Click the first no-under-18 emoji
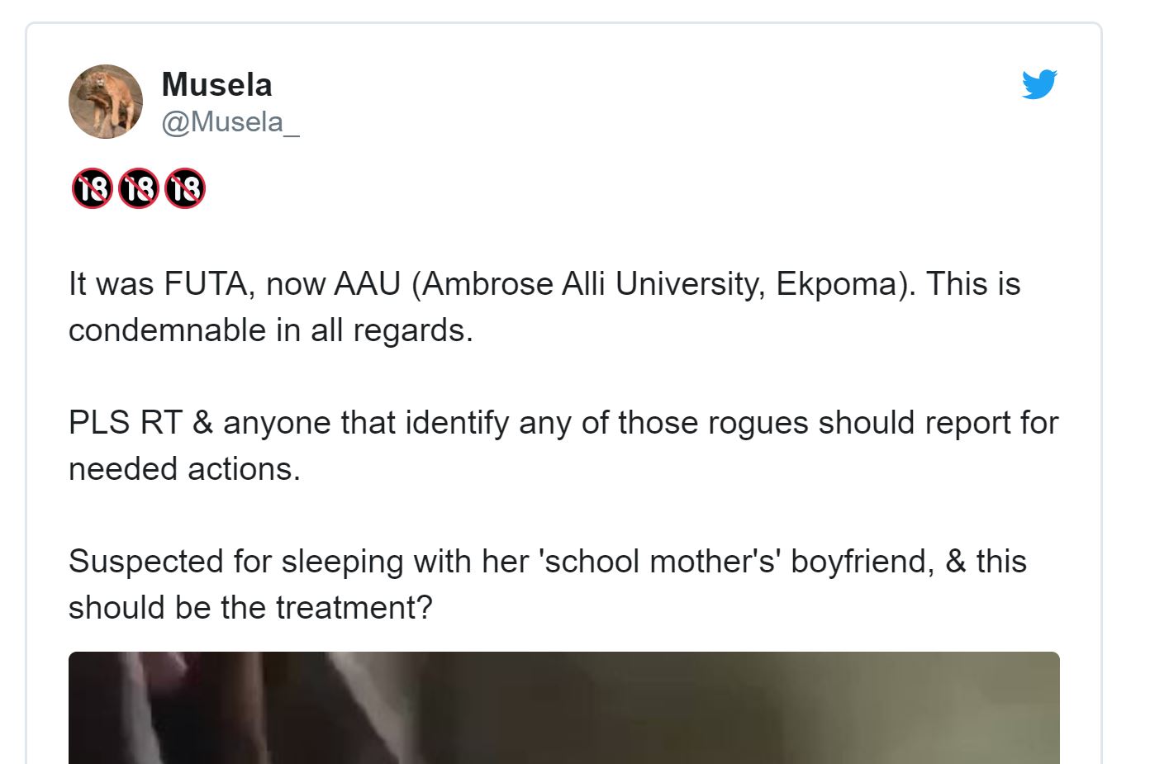This screenshot has height=764, width=1150. click(92, 188)
